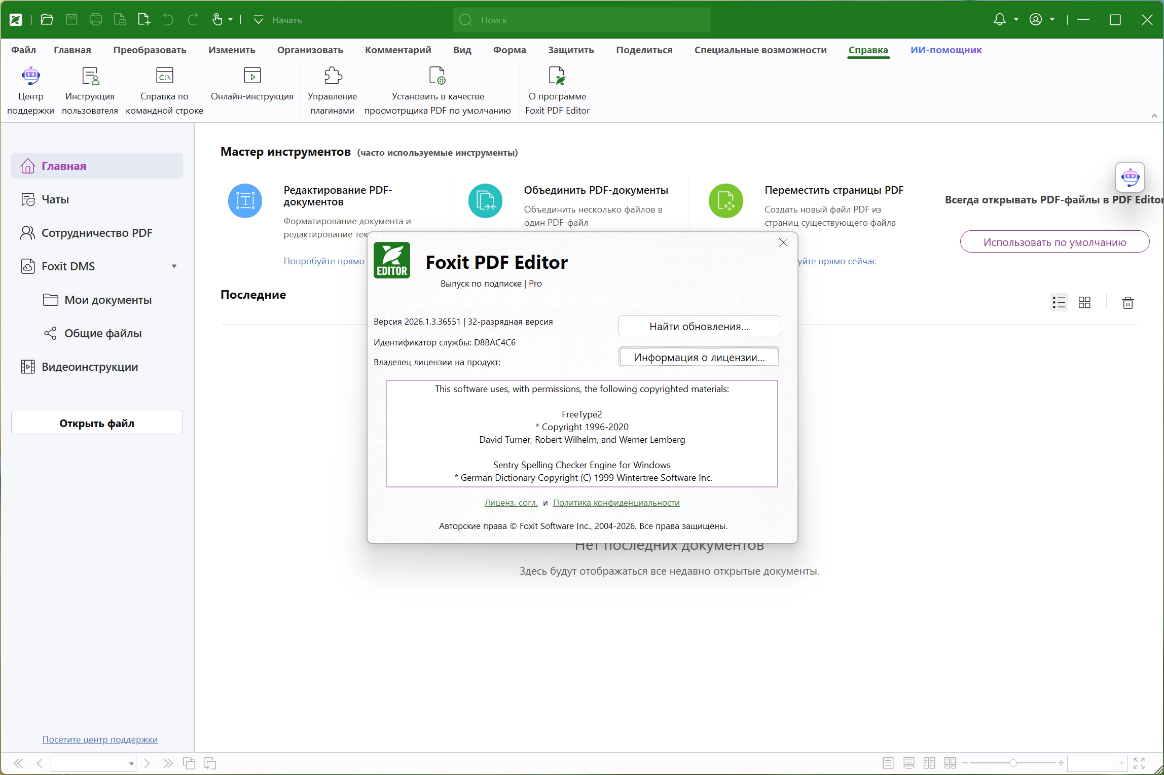The height and width of the screenshot is (775, 1164).
Task: Click into the Поиск search field
Action: pyautogui.click(x=581, y=20)
